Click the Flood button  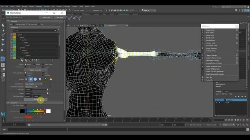pos(36,100)
